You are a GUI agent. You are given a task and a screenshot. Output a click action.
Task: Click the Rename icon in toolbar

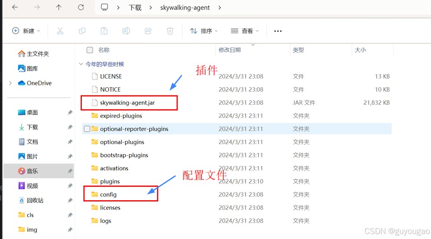(x=126, y=31)
